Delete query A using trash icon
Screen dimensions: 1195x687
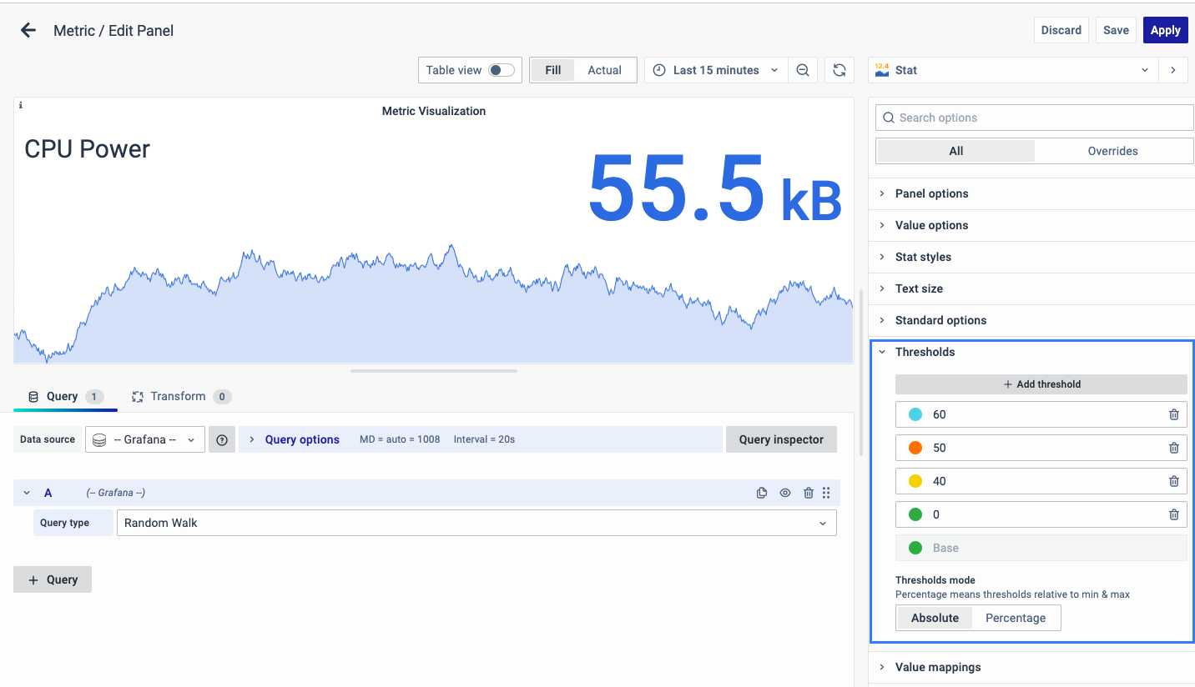808,493
